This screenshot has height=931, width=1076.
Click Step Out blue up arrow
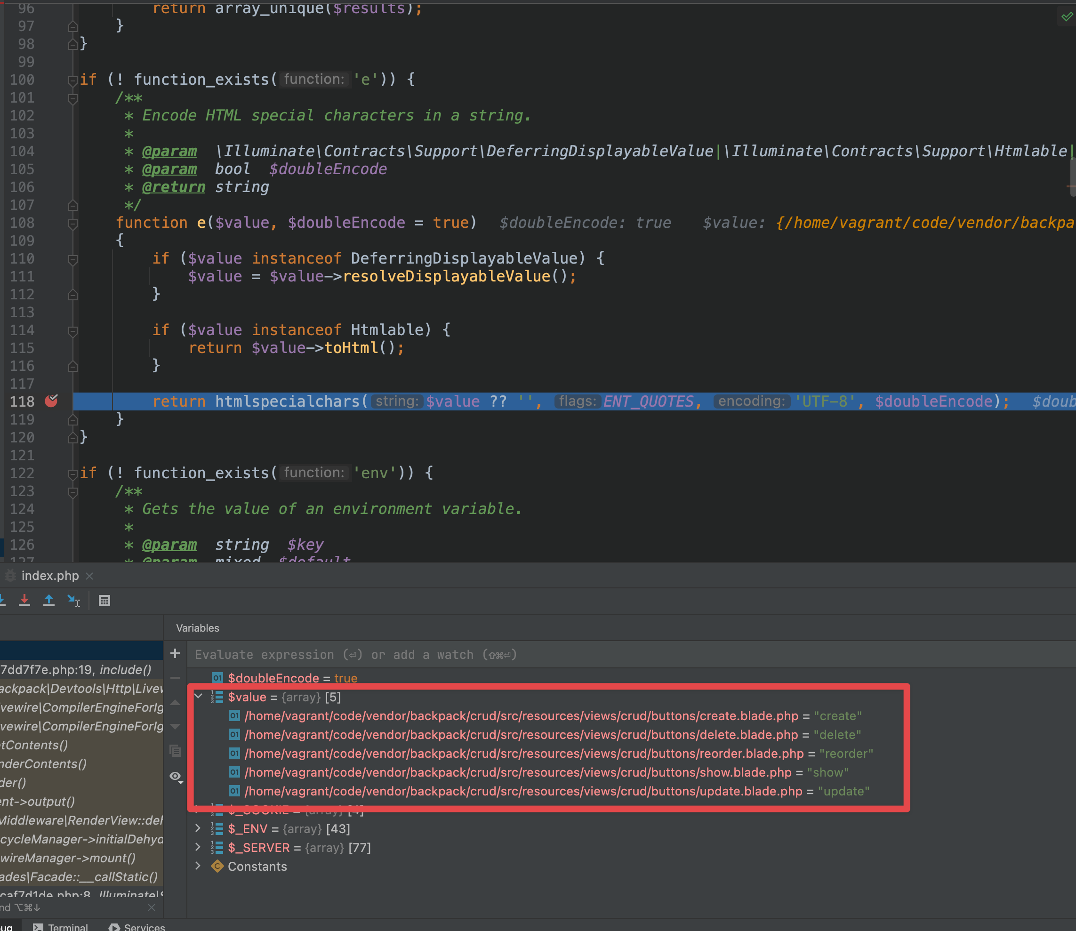click(x=49, y=601)
